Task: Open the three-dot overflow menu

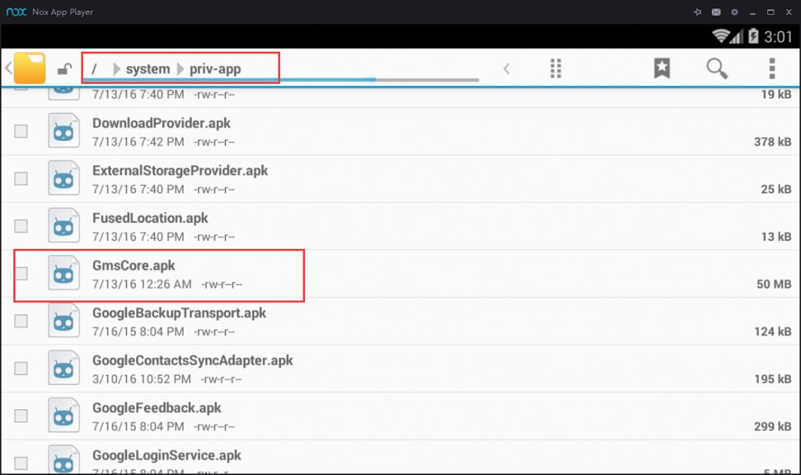Action: pos(771,68)
